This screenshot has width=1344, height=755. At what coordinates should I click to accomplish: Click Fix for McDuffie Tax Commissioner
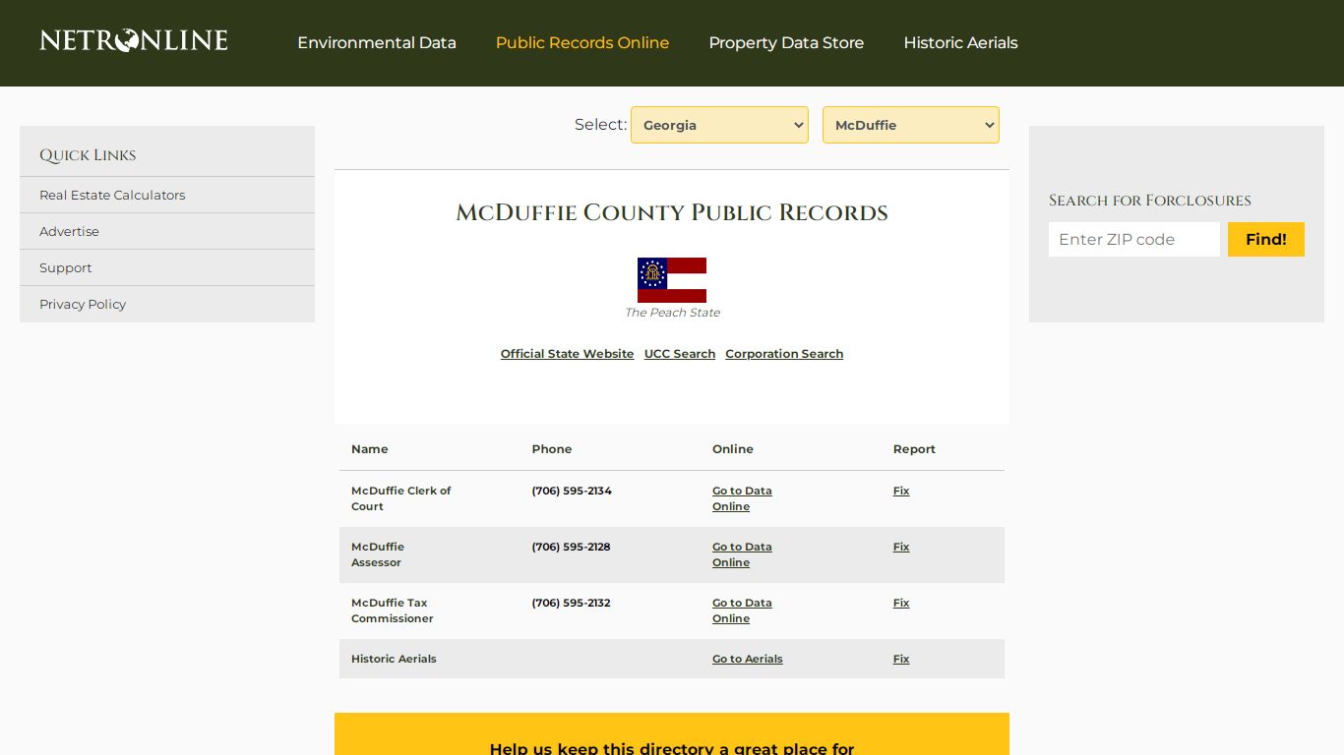click(x=901, y=603)
